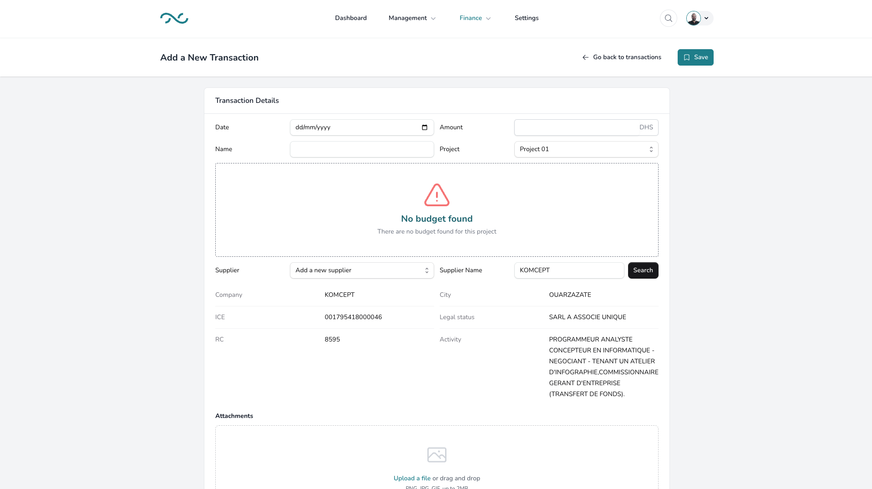Expand the Management menu
Viewport: 872px width, 489px height.
412,18
